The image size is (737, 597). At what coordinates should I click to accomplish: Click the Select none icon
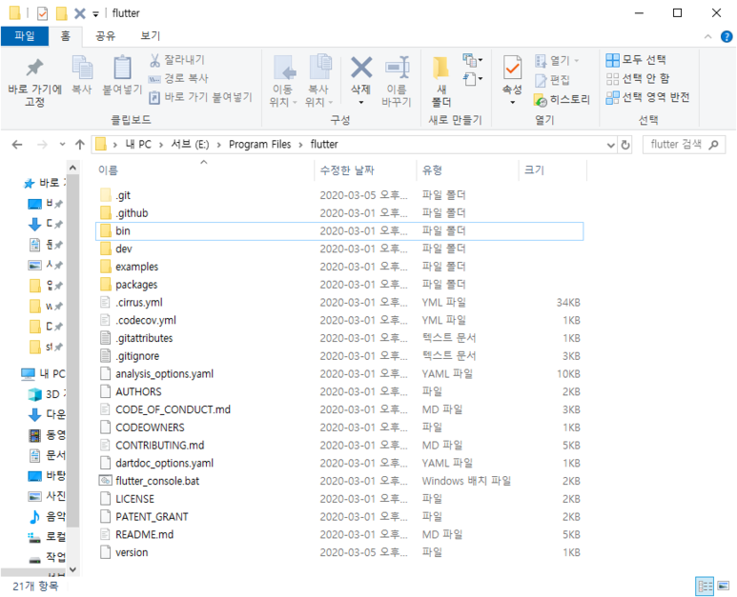(612, 79)
